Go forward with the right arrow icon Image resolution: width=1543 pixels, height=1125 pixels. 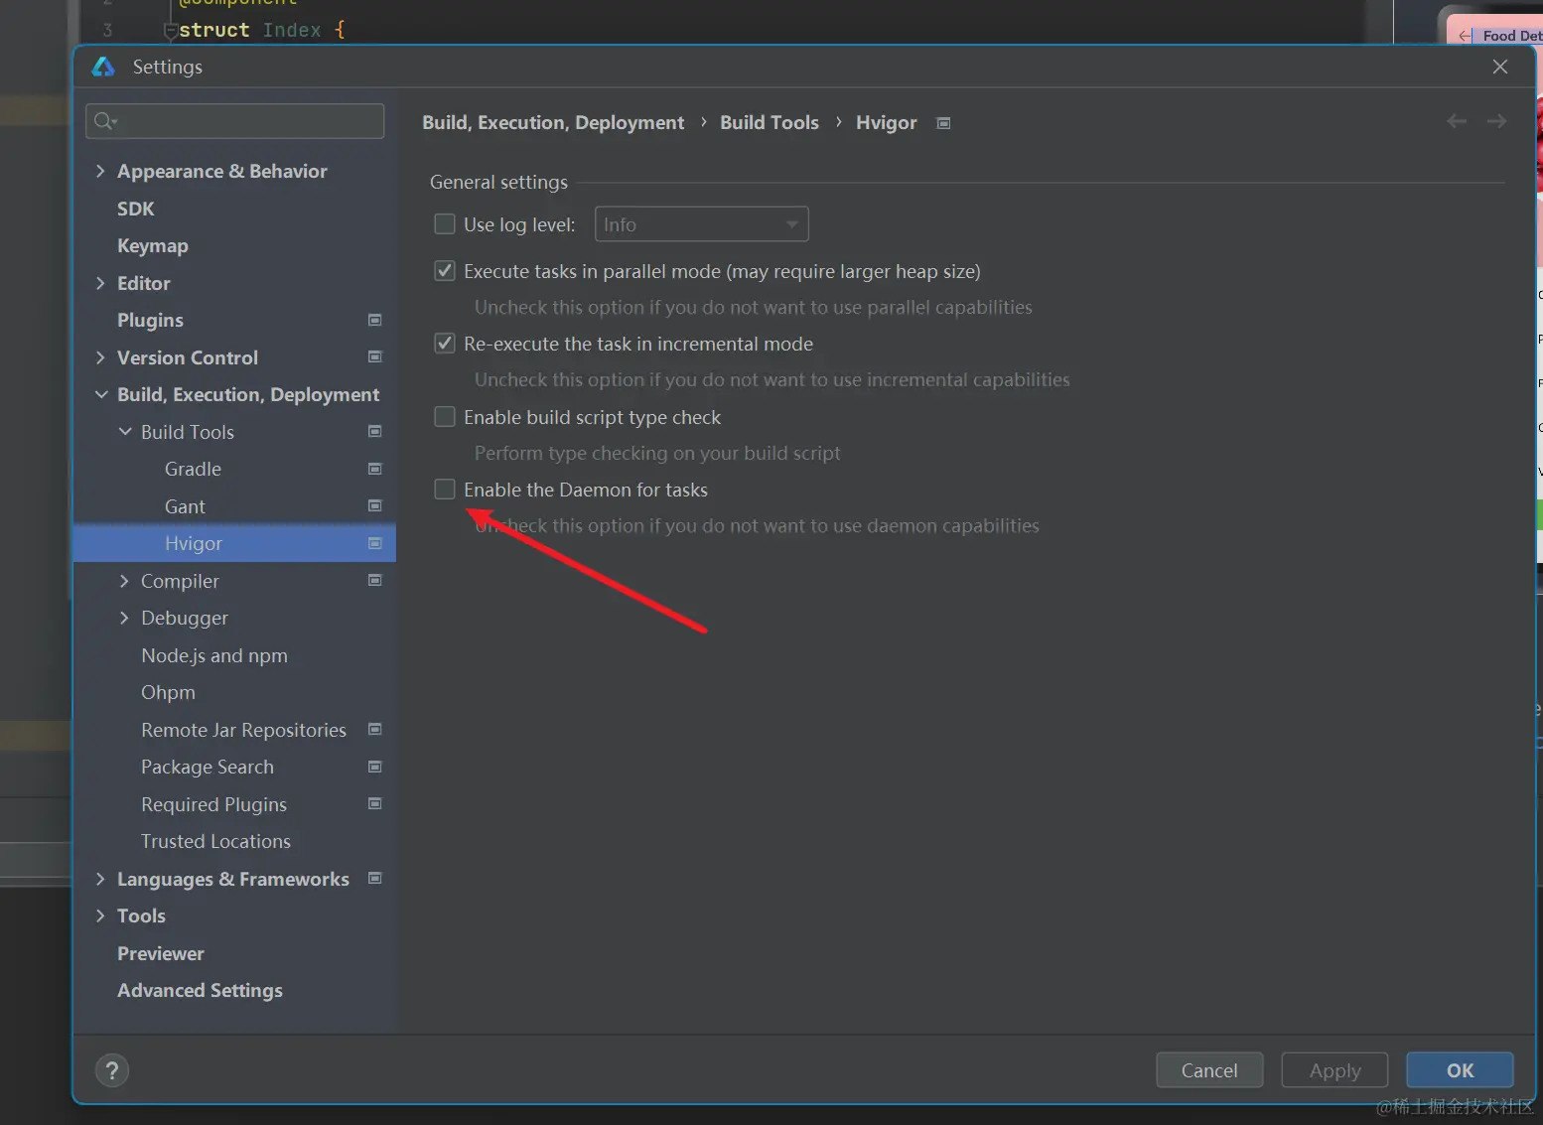(1496, 121)
